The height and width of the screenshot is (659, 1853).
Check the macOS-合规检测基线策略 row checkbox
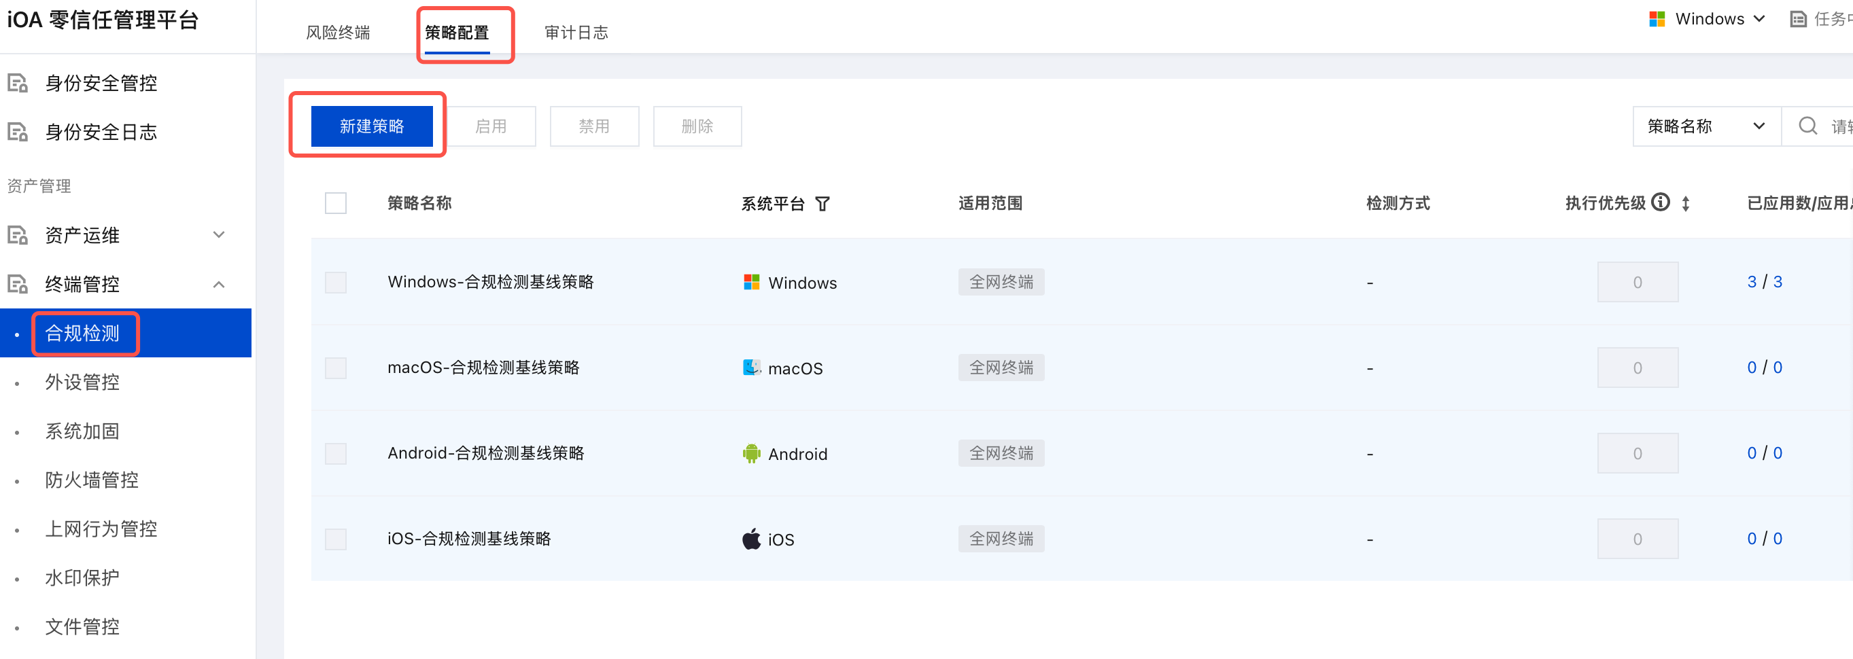[336, 368]
